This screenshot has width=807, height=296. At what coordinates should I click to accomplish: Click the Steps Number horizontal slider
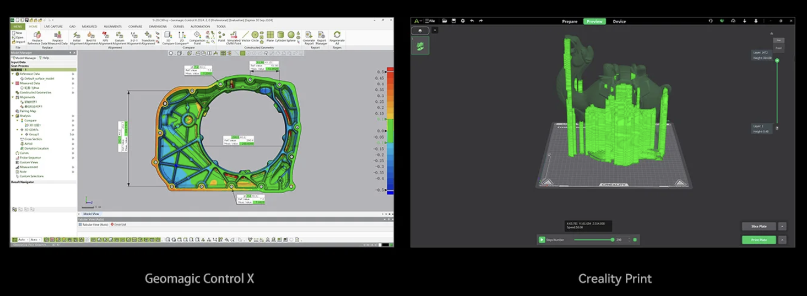click(594, 239)
